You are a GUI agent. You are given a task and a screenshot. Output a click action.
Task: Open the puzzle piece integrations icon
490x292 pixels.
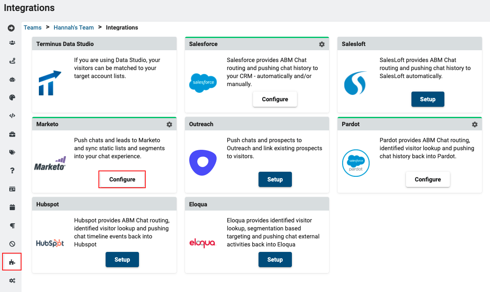tap(12, 262)
